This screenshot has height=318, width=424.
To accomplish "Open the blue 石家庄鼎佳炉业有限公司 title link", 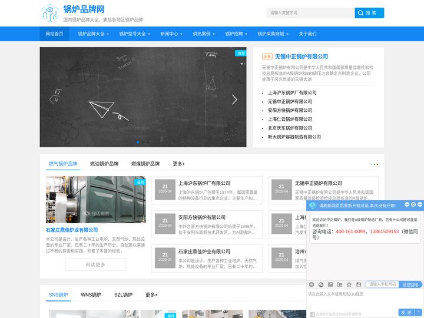I will point(72,230).
